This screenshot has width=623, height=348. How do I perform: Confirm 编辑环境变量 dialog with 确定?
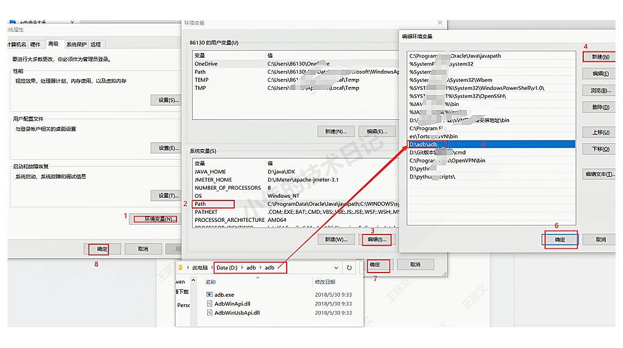point(560,239)
